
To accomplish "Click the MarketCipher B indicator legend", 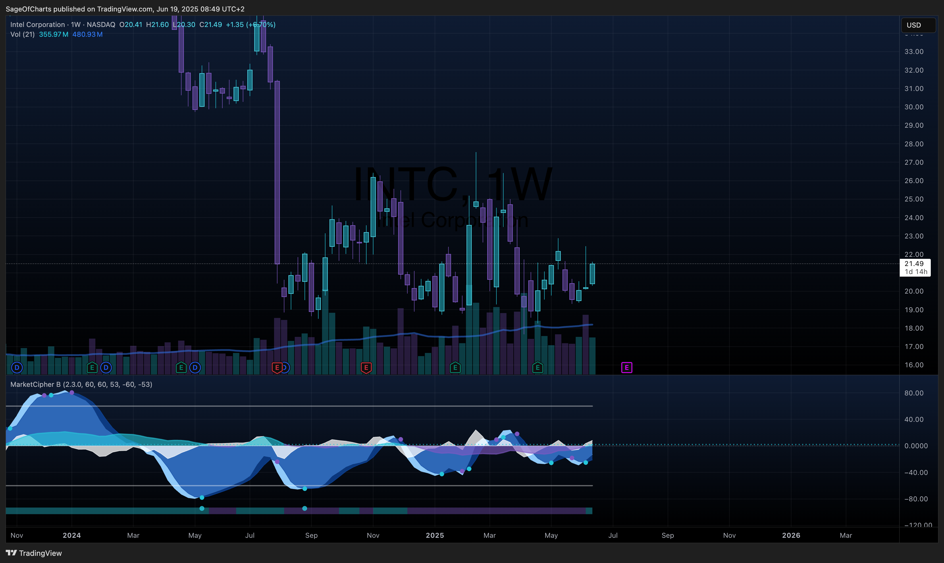I will click(x=81, y=384).
